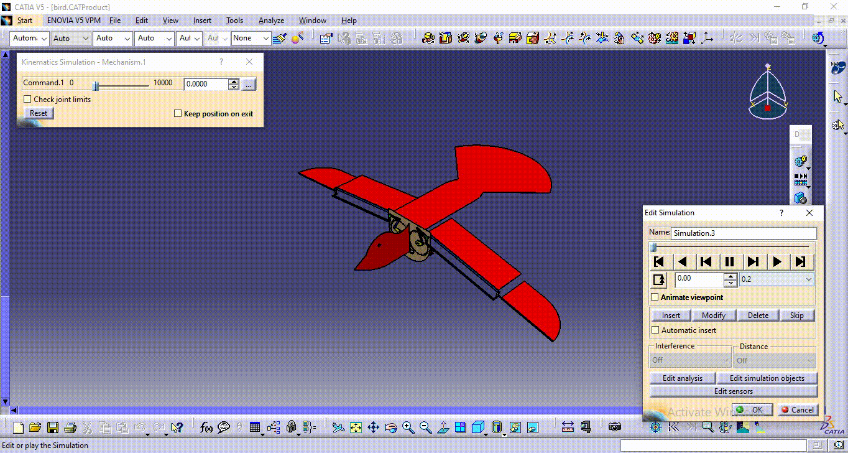This screenshot has width=848, height=453.
Task: Click the Delete button in Edit Simulation
Action: point(758,315)
